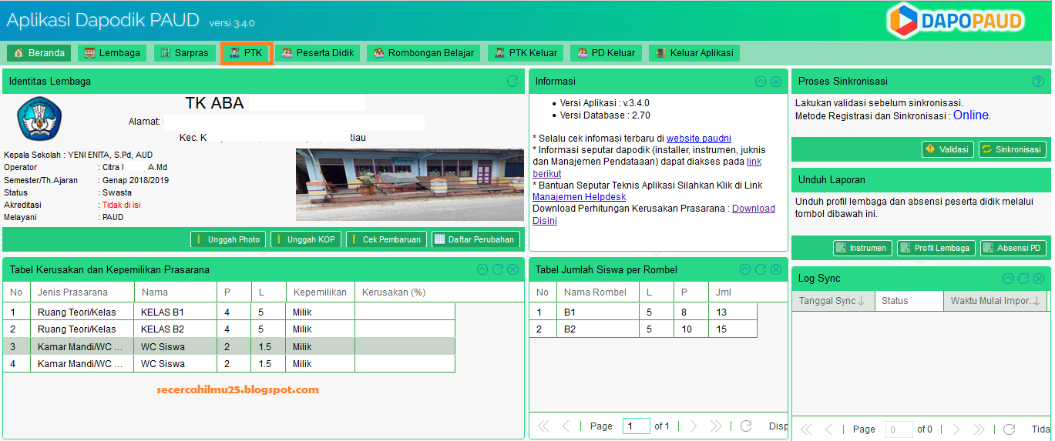Open the Beranda menu
Viewport: 1055px width, 441px height.
pyautogui.click(x=39, y=53)
